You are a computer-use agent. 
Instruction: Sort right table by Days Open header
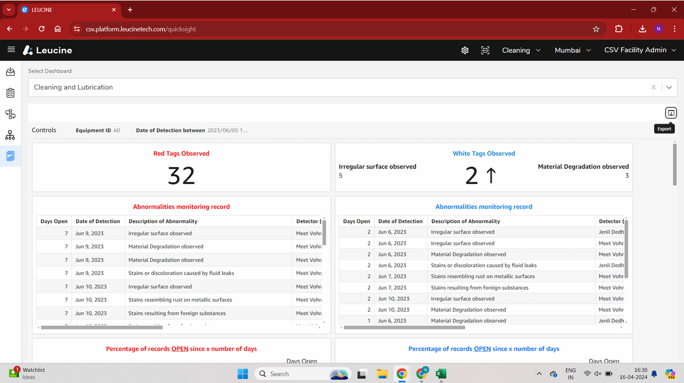coord(356,221)
